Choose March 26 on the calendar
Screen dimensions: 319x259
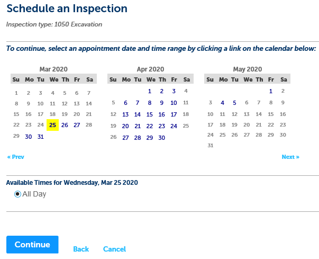65,125
